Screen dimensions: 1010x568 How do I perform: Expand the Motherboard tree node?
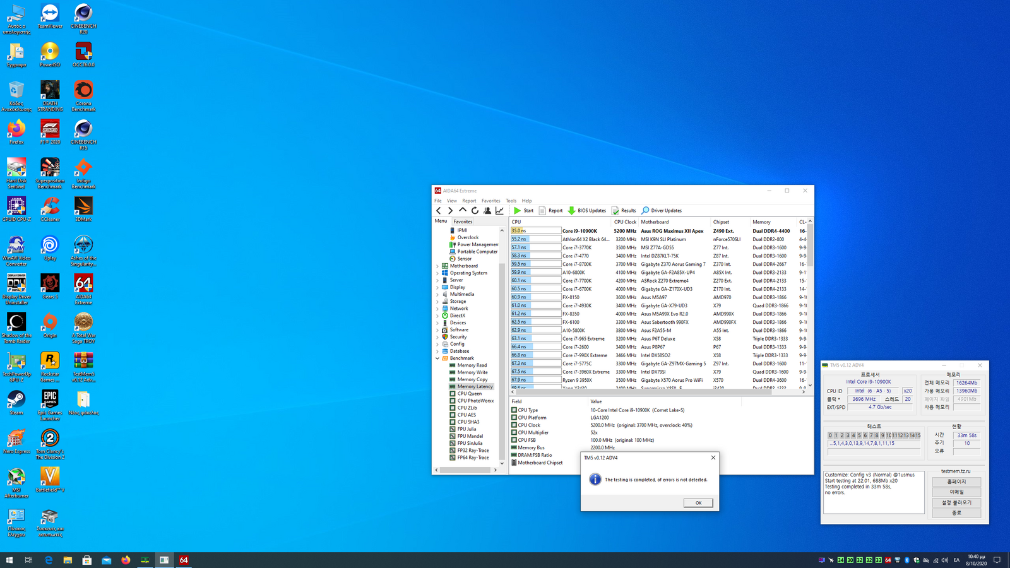point(437,266)
